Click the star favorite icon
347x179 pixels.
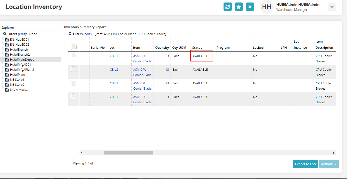pyautogui.click(x=239, y=7)
